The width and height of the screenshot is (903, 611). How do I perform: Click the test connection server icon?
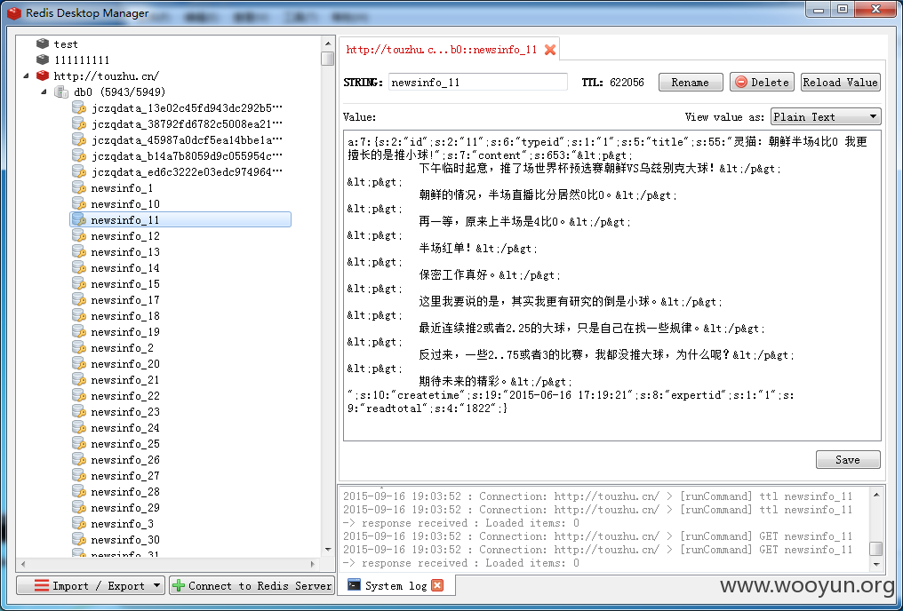[x=43, y=44]
